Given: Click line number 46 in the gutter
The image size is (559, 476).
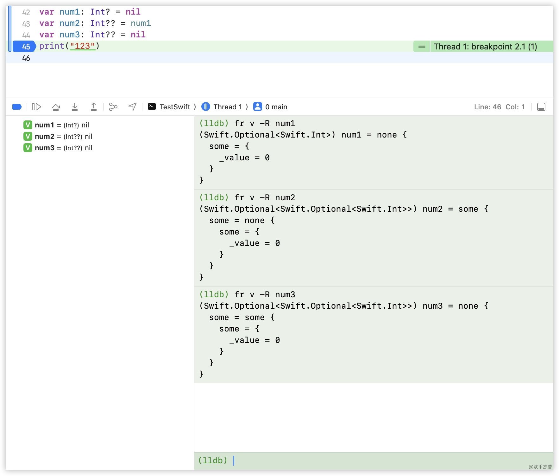Looking at the screenshot, I should 26,58.
